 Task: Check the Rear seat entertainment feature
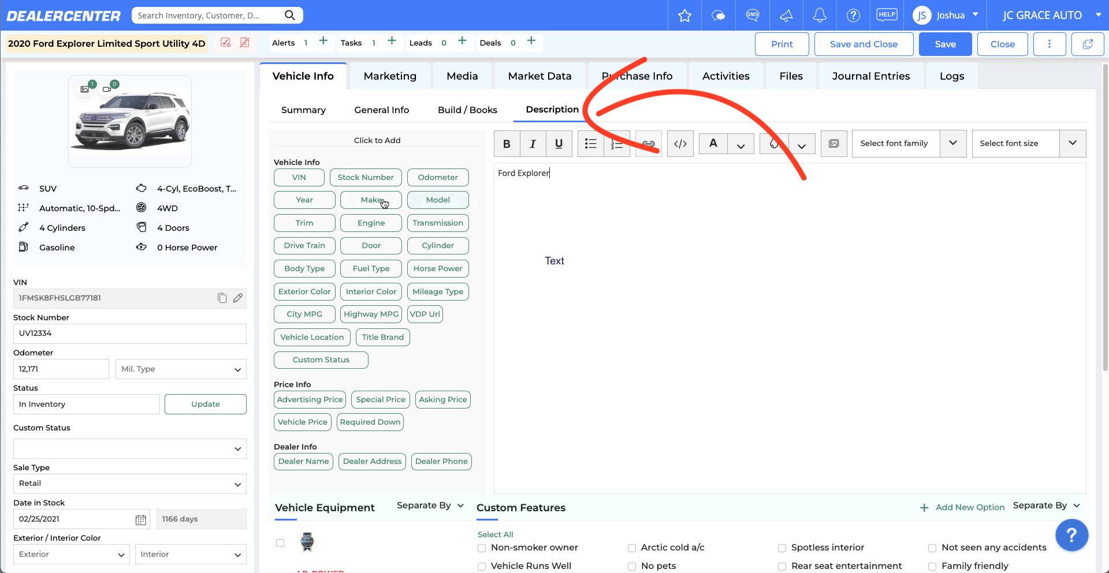[782, 567]
